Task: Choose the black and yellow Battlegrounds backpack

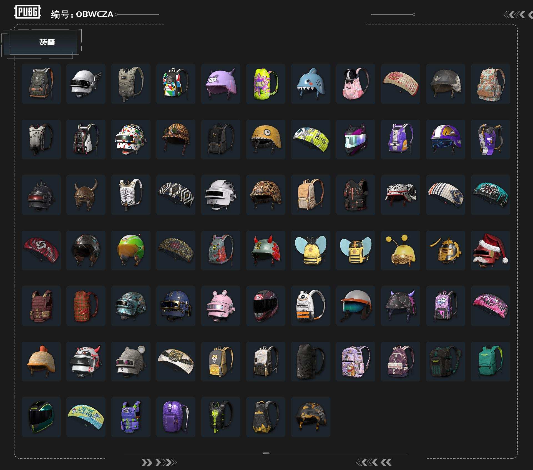Action: point(266,417)
